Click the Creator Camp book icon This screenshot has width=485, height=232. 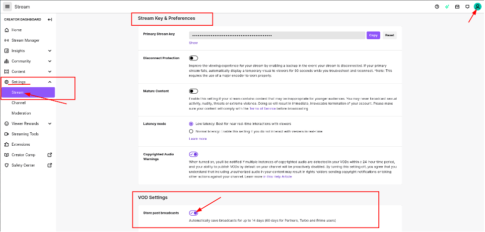tap(6, 155)
